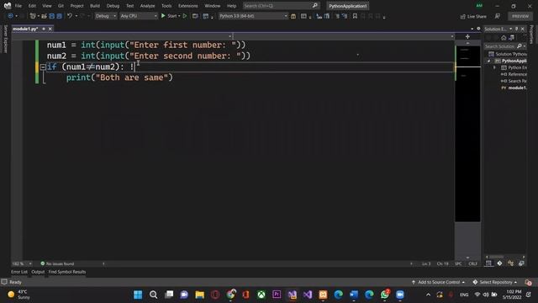Open the Solution Explorer window options dropdown

[x=510, y=29]
